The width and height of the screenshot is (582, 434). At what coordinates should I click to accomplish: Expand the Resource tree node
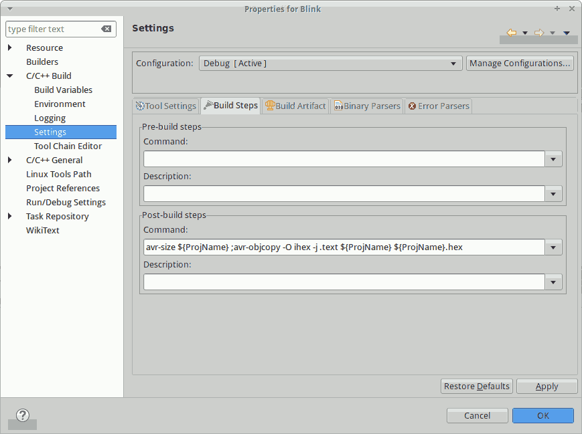pyautogui.click(x=10, y=48)
